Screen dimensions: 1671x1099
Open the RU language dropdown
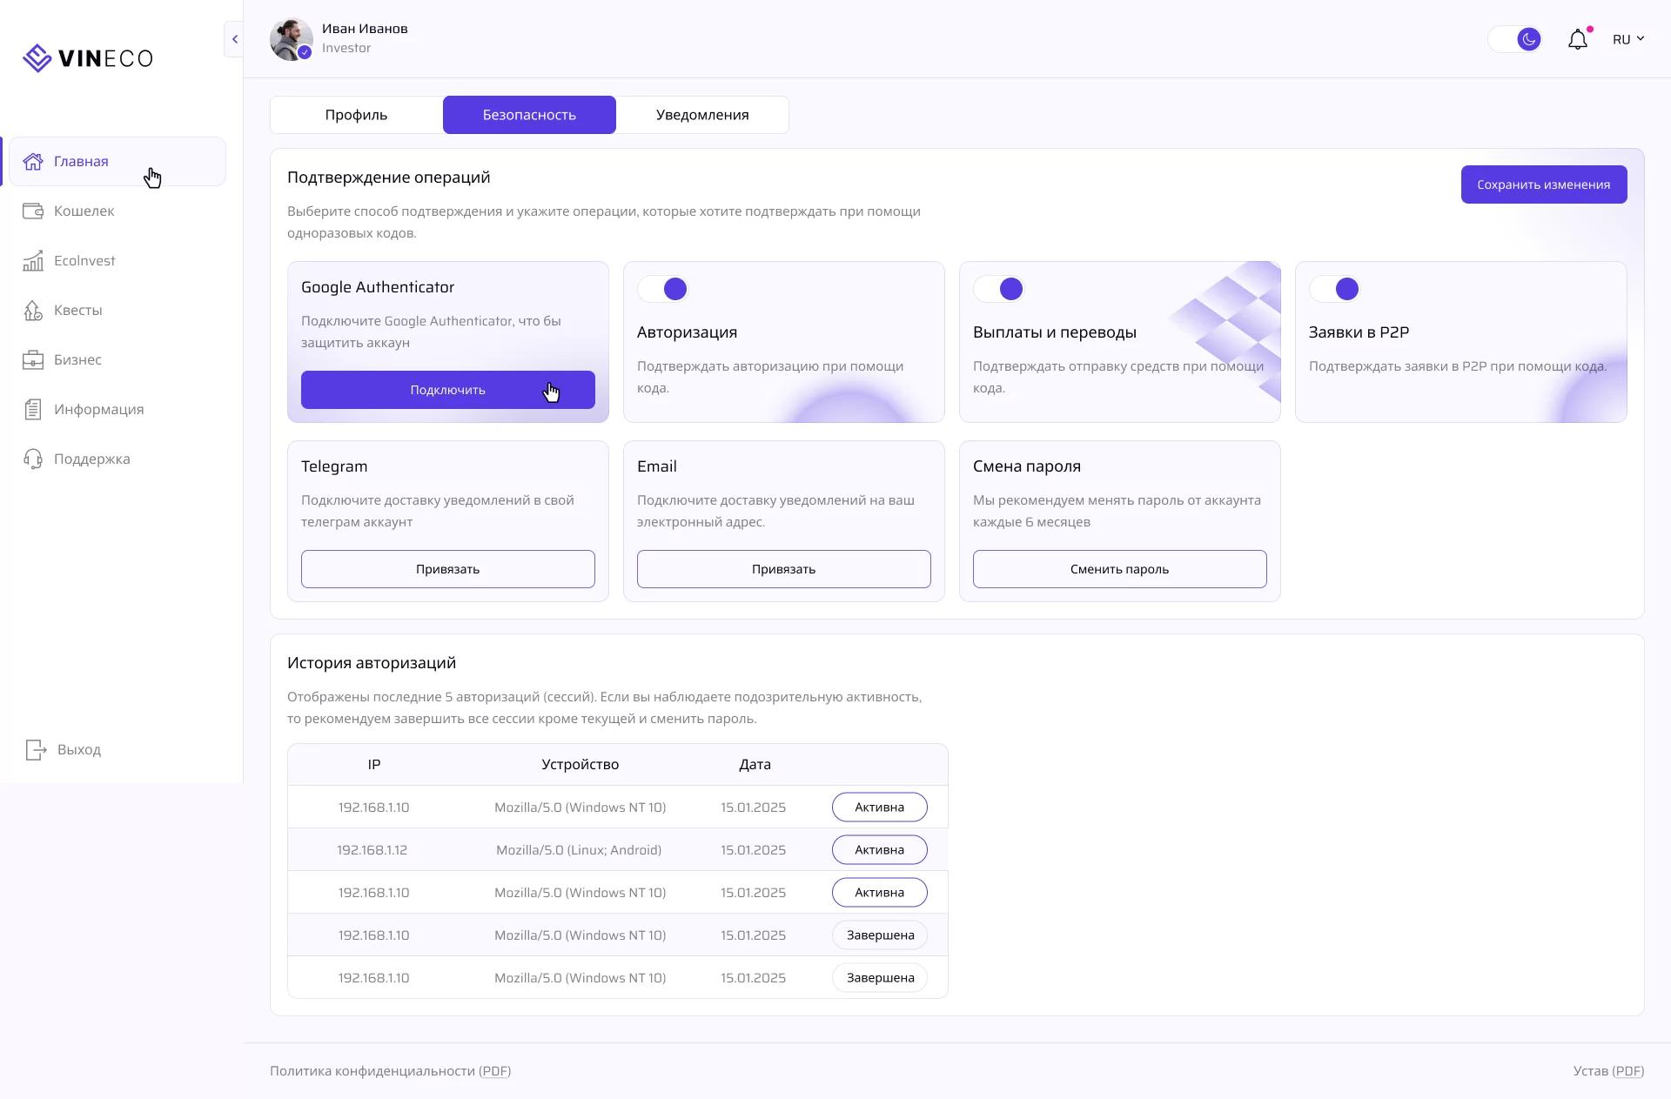click(1627, 39)
